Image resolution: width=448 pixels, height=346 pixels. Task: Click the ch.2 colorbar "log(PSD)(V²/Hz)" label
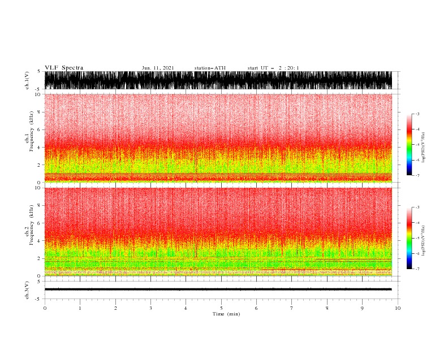point(423,241)
